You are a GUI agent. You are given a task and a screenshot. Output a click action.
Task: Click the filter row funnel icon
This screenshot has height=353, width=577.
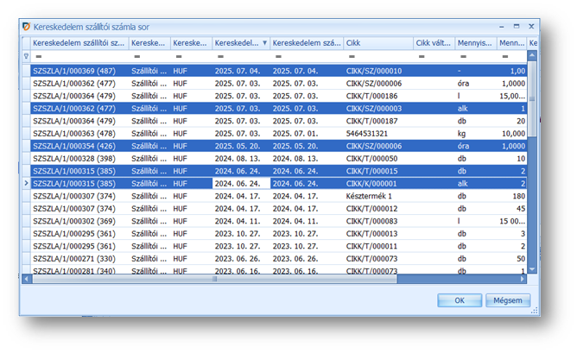pos(26,56)
